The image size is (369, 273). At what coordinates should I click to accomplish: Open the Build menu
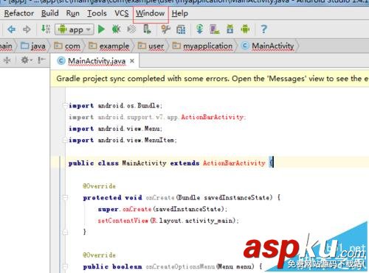point(50,13)
